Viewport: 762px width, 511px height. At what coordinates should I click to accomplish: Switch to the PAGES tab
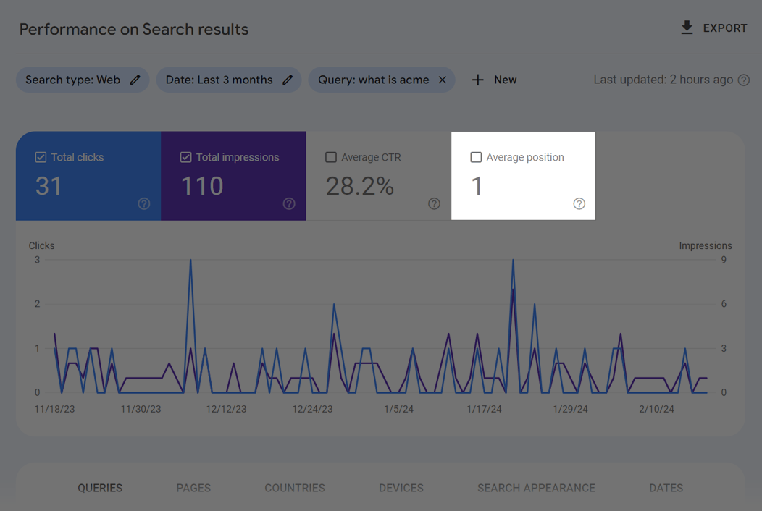pyautogui.click(x=193, y=488)
